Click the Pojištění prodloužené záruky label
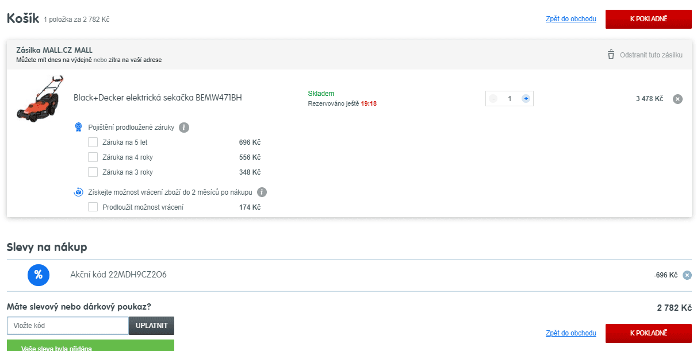The image size is (697, 351). (x=131, y=128)
